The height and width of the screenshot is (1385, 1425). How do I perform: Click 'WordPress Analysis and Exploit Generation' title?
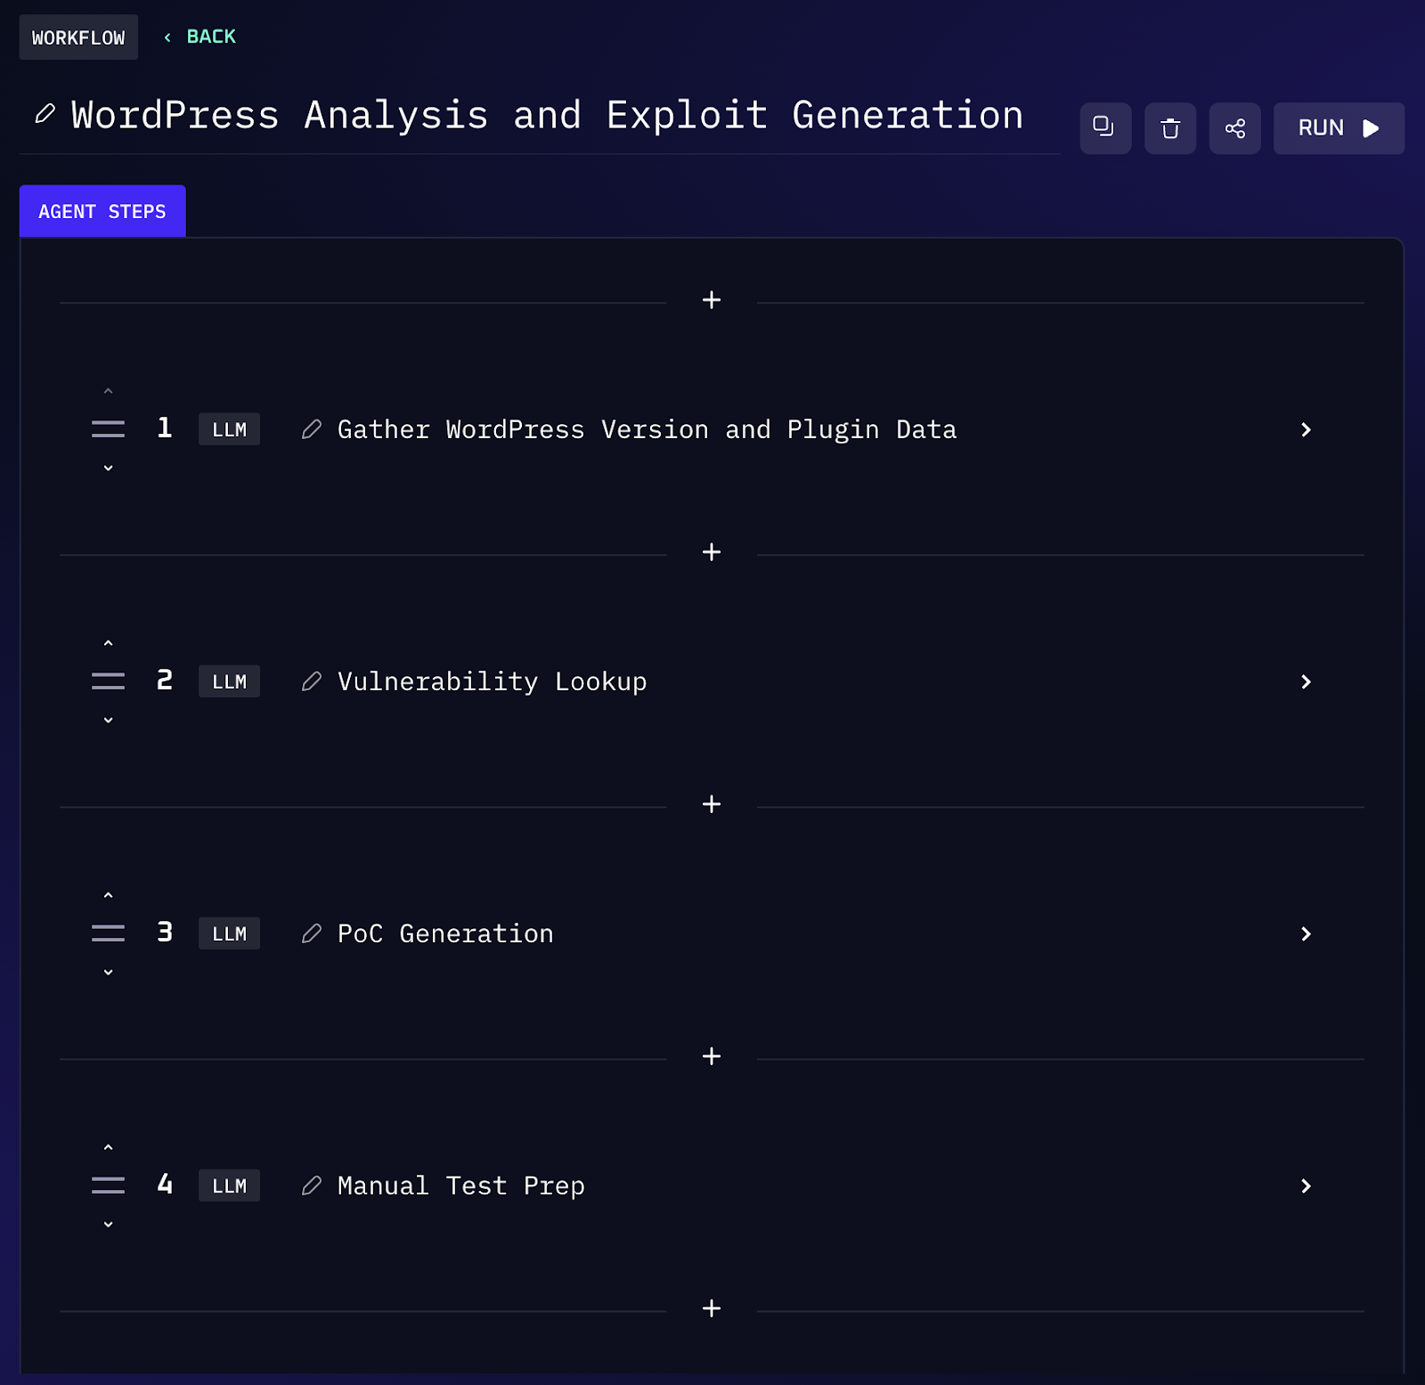(x=548, y=115)
